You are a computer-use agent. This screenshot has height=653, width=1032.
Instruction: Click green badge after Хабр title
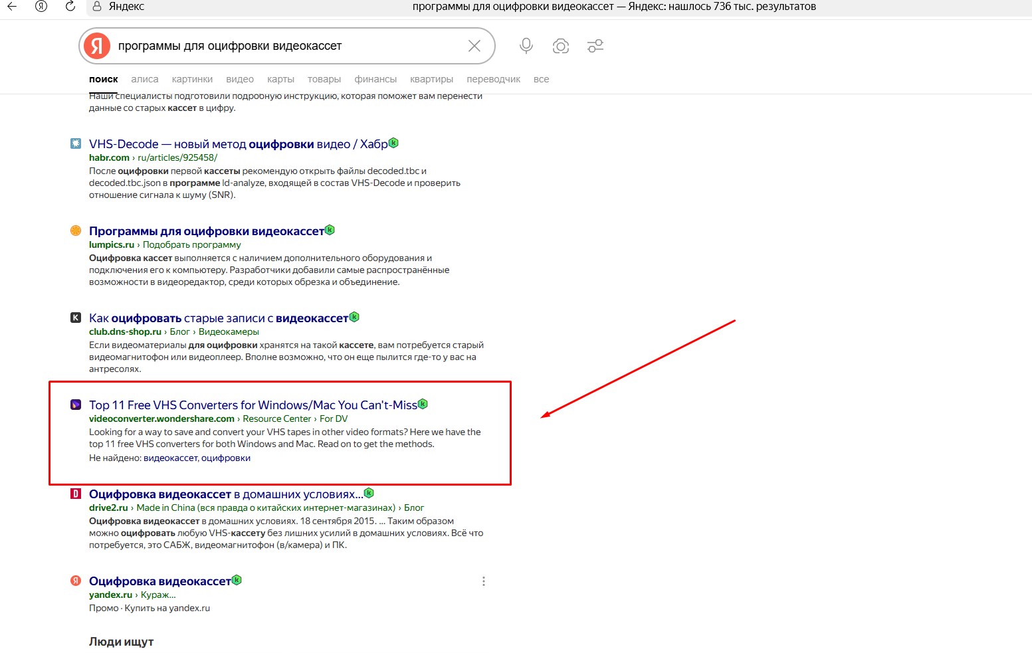(393, 143)
